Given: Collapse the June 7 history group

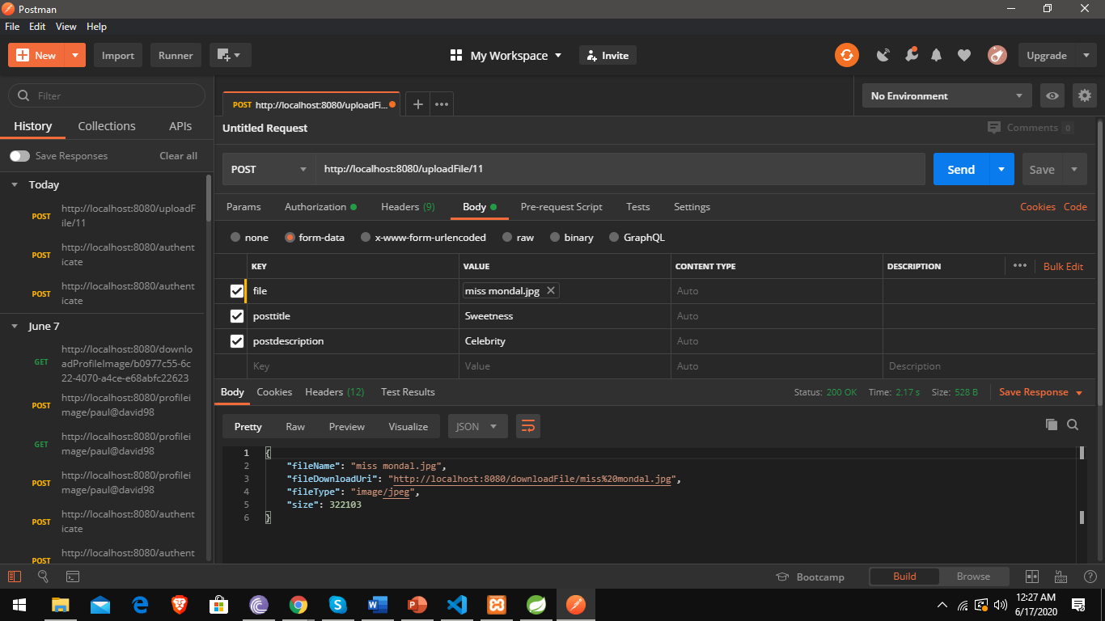Looking at the screenshot, I should tap(15, 326).
